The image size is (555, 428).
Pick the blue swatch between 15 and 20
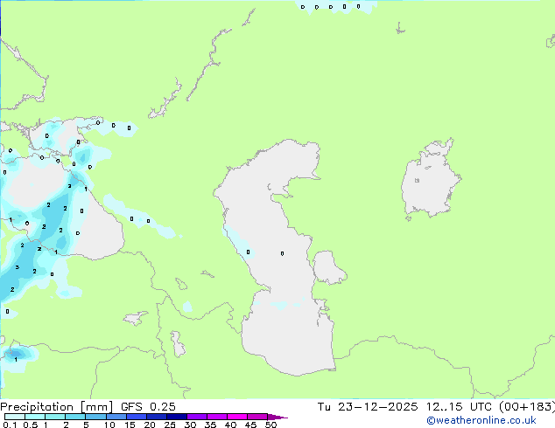click(x=137, y=417)
